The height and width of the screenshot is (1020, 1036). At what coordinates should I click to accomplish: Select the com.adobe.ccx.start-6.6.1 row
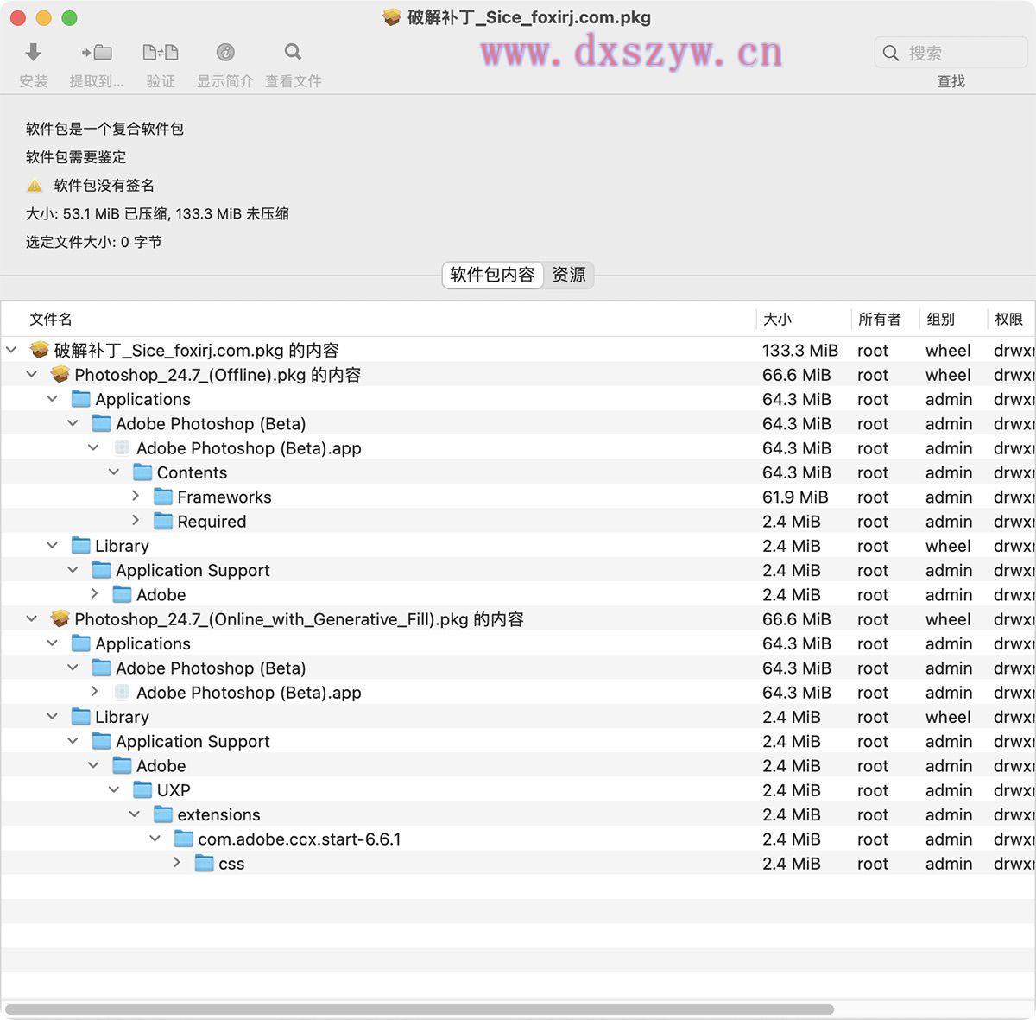click(x=518, y=839)
